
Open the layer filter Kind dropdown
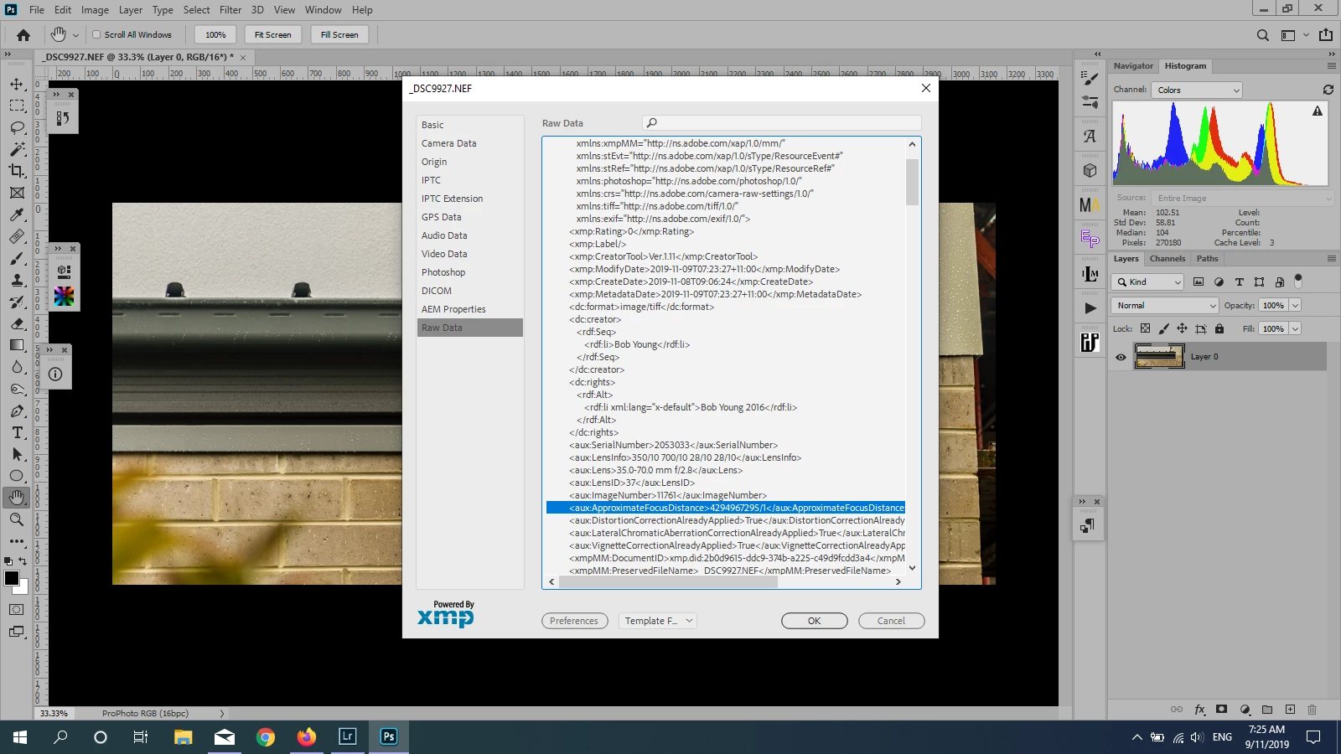coord(1148,281)
